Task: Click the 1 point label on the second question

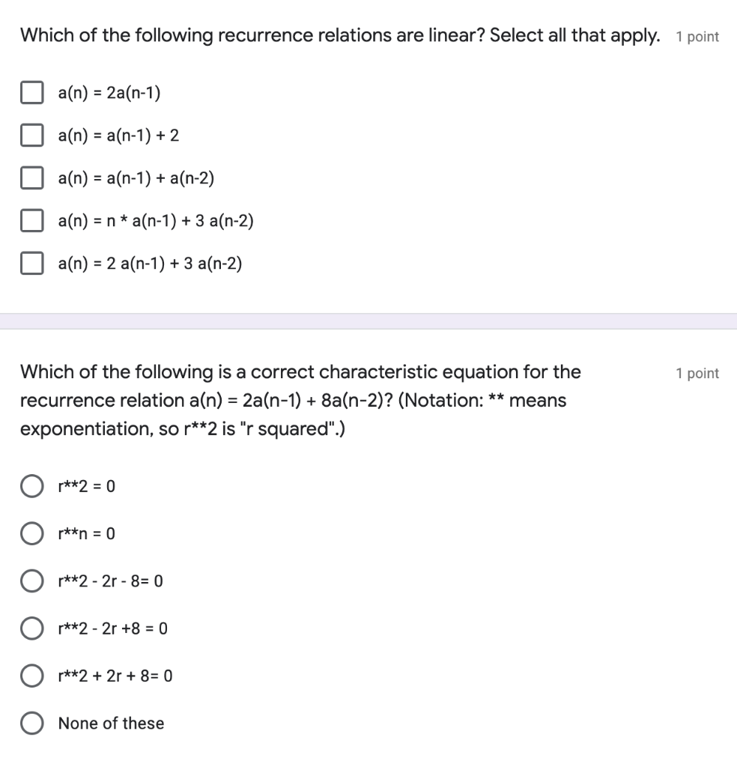Action: click(697, 373)
